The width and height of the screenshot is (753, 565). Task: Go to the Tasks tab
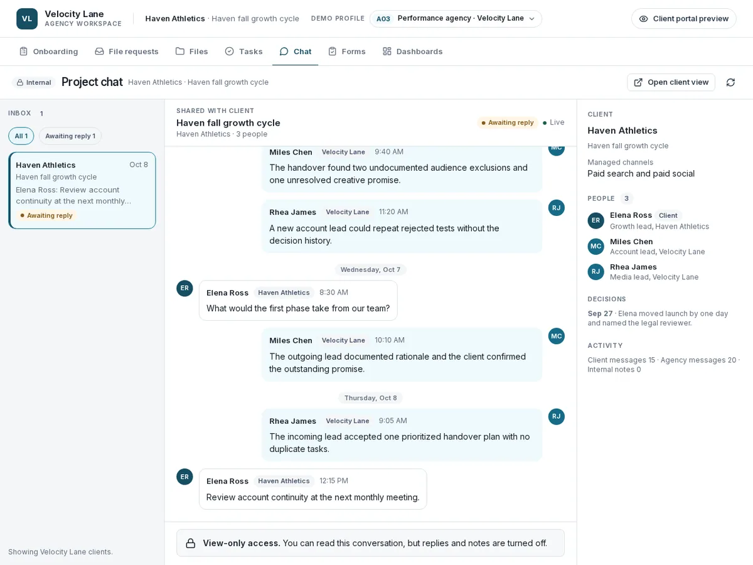coord(243,51)
